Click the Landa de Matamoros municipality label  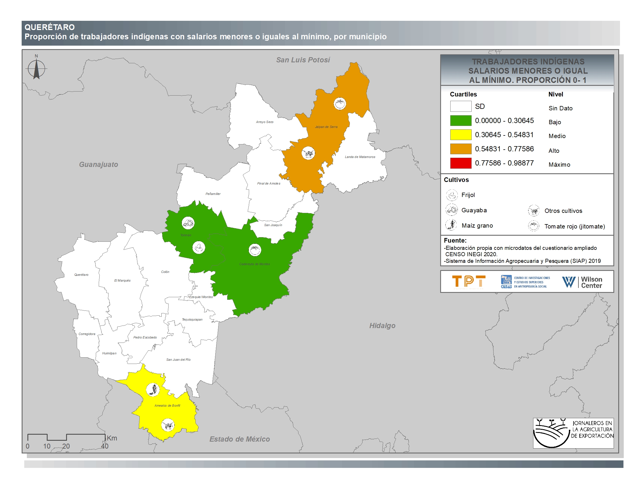click(360, 157)
